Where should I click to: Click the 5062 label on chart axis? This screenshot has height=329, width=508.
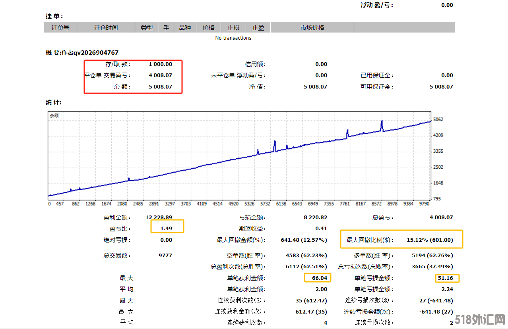click(438, 119)
